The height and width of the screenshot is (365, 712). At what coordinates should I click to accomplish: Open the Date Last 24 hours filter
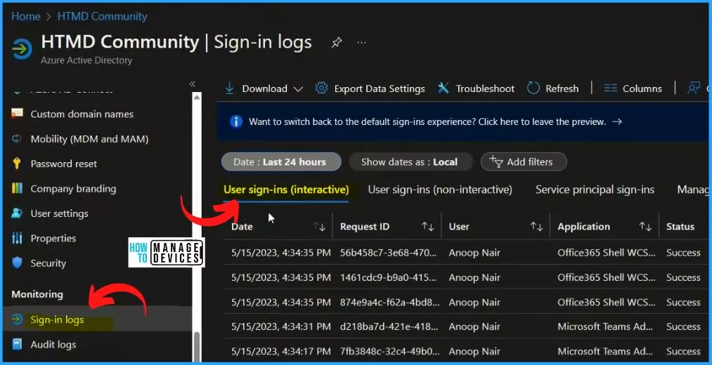(x=281, y=162)
